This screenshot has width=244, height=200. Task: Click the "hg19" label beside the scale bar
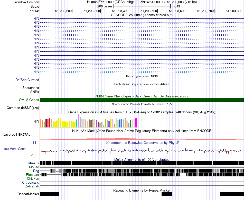click(176, 6)
